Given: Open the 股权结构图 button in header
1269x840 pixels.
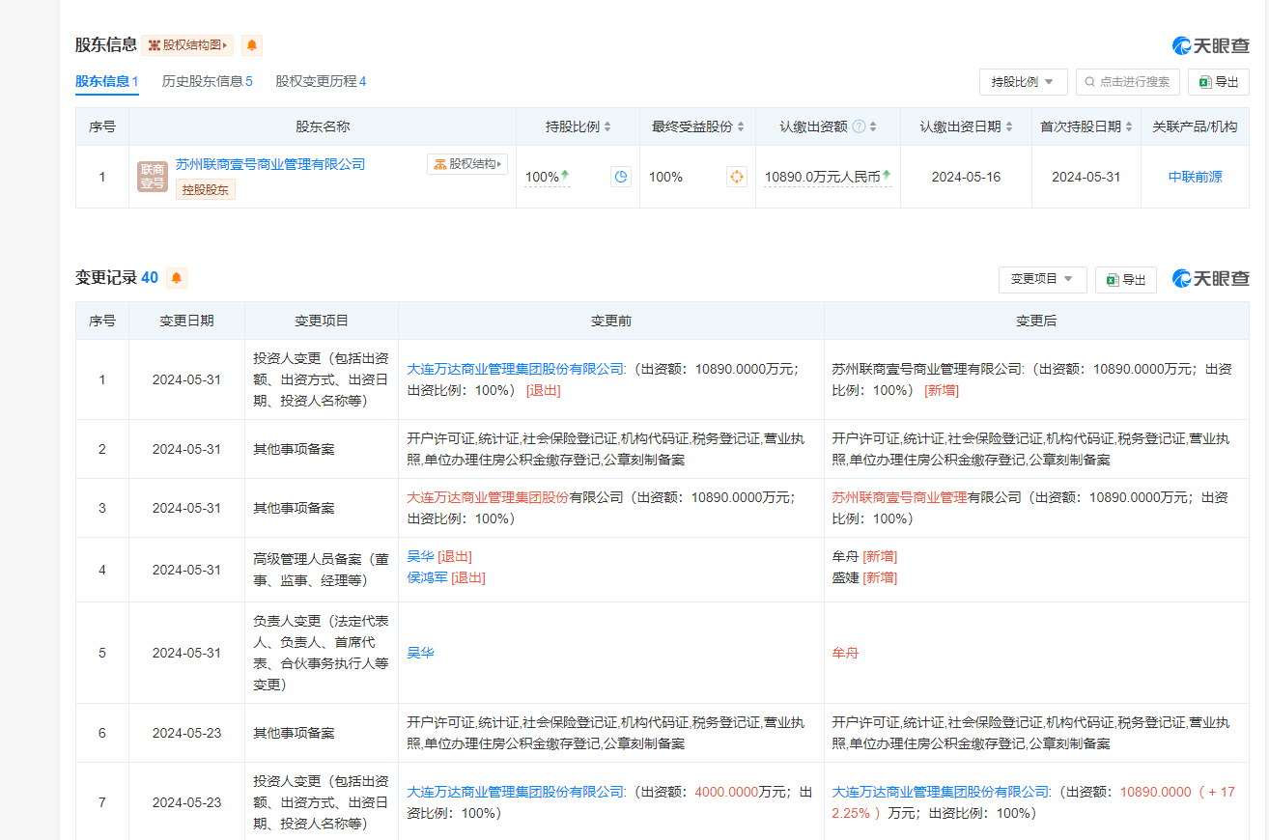Looking at the screenshot, I should point(188,45).
